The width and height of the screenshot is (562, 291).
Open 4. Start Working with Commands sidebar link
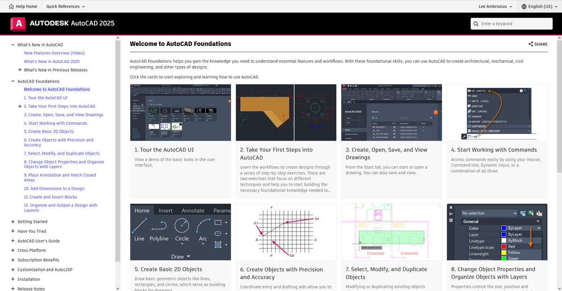(x=55, y=123)
